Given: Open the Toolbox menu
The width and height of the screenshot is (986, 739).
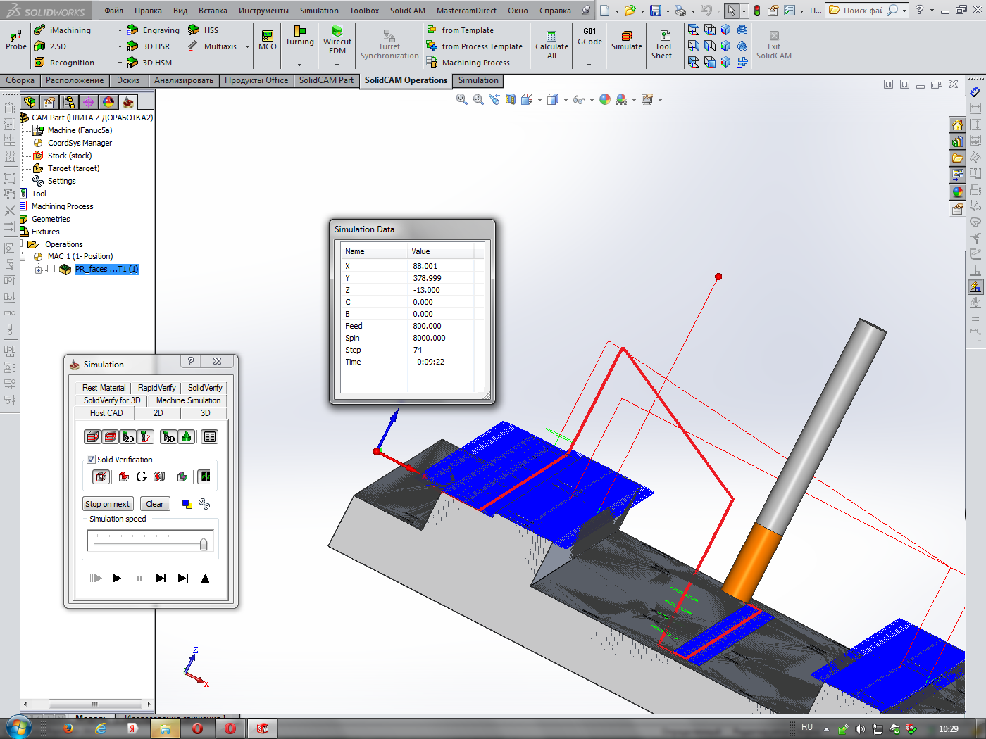Looking at the screenshot, I should coord(364,11).
